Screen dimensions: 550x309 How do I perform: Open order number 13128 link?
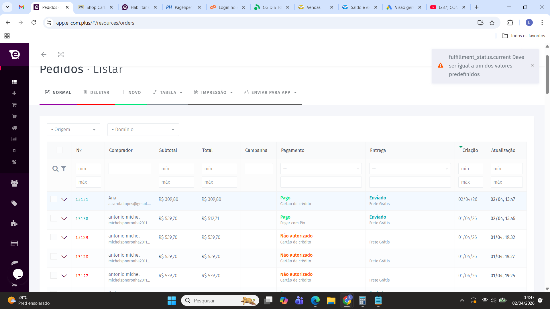tap(82, 257)
